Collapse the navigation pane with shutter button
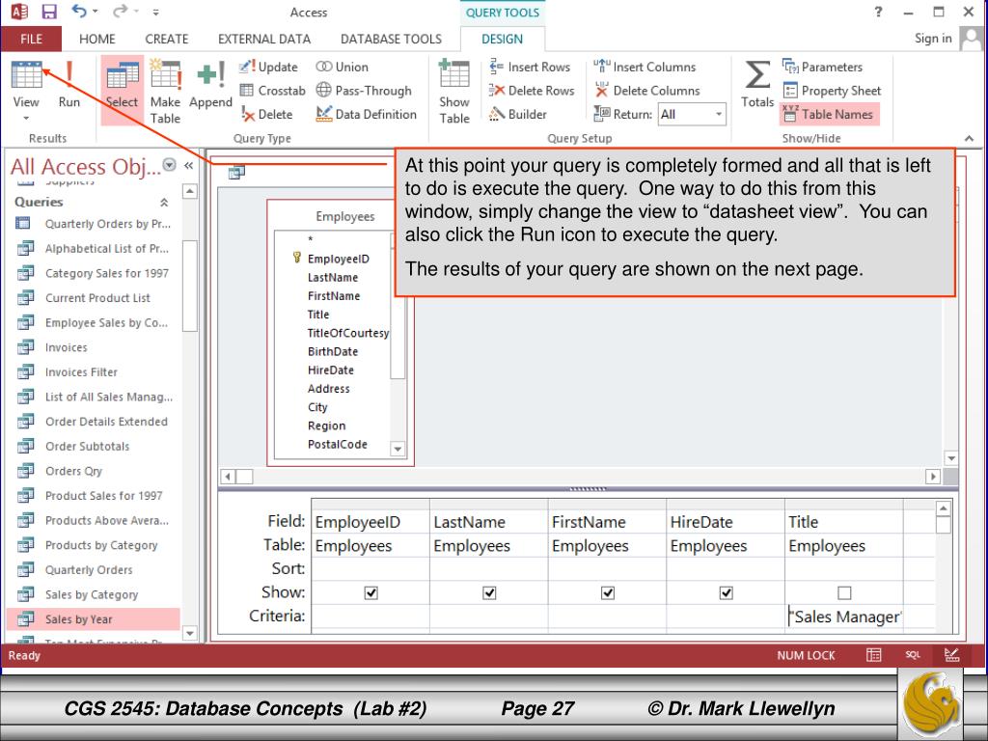 pos(188,166)
